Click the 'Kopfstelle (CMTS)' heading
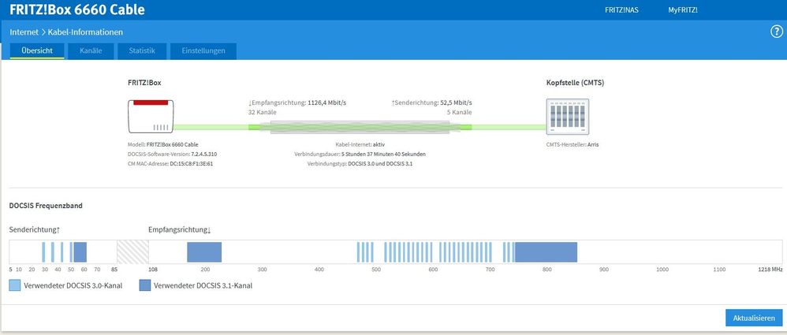 [575, 83]
